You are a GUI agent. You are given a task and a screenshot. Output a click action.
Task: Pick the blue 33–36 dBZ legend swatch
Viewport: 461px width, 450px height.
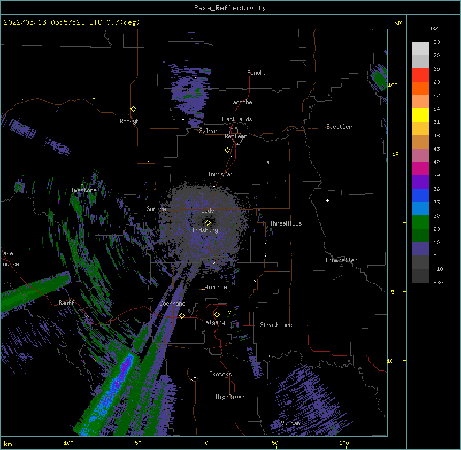click(420, 195)
